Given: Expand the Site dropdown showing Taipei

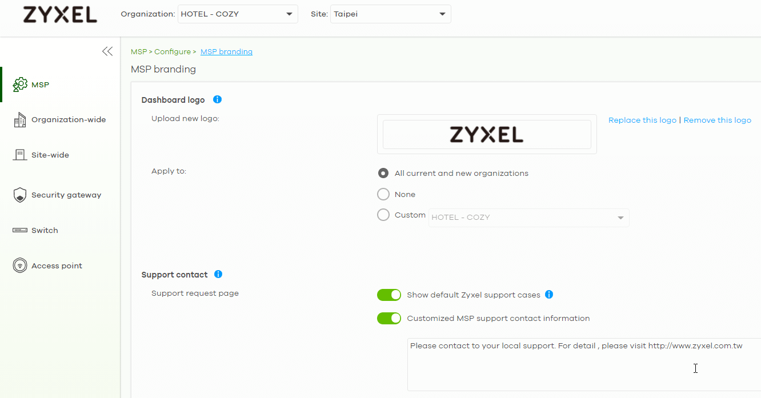Looking at the screenshot, I should coord(391,14).
